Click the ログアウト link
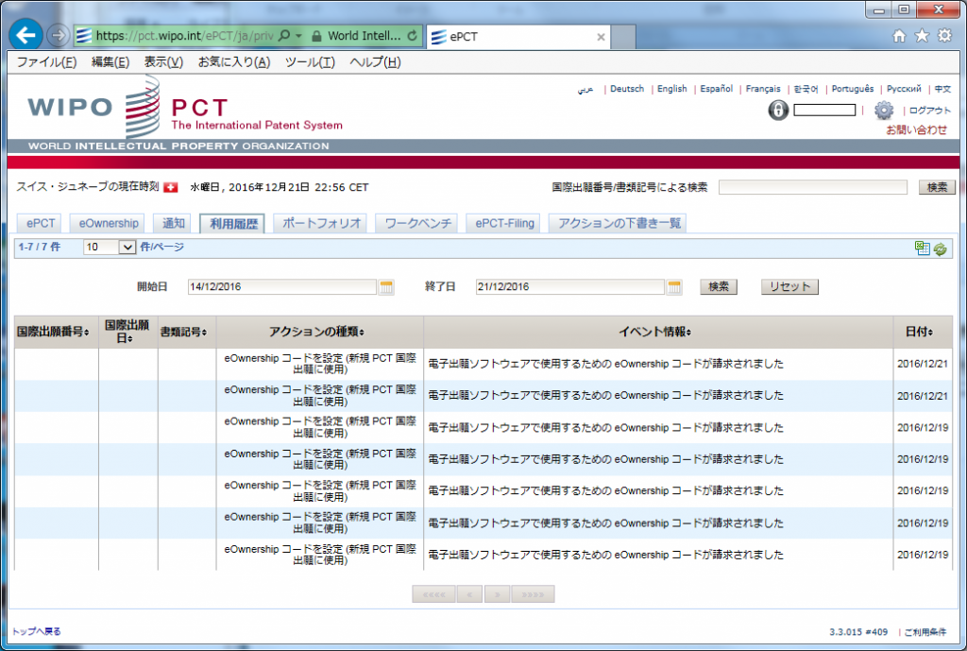The image size is (967, 651). point(930,109)
